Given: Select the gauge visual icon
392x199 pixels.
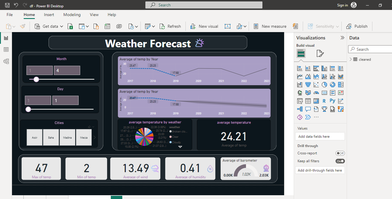Looking at the screenshot, I should click(316, 92).
